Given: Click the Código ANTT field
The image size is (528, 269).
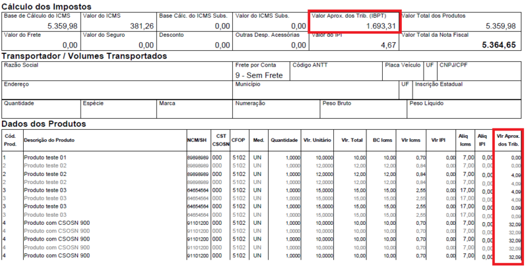Looking at the screenshot, I should pyautogui.click(x=336, y=70).
